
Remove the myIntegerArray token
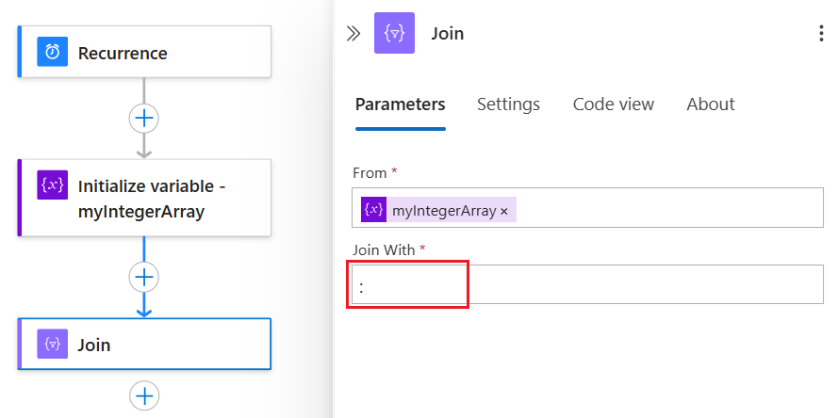pos(504,212)
